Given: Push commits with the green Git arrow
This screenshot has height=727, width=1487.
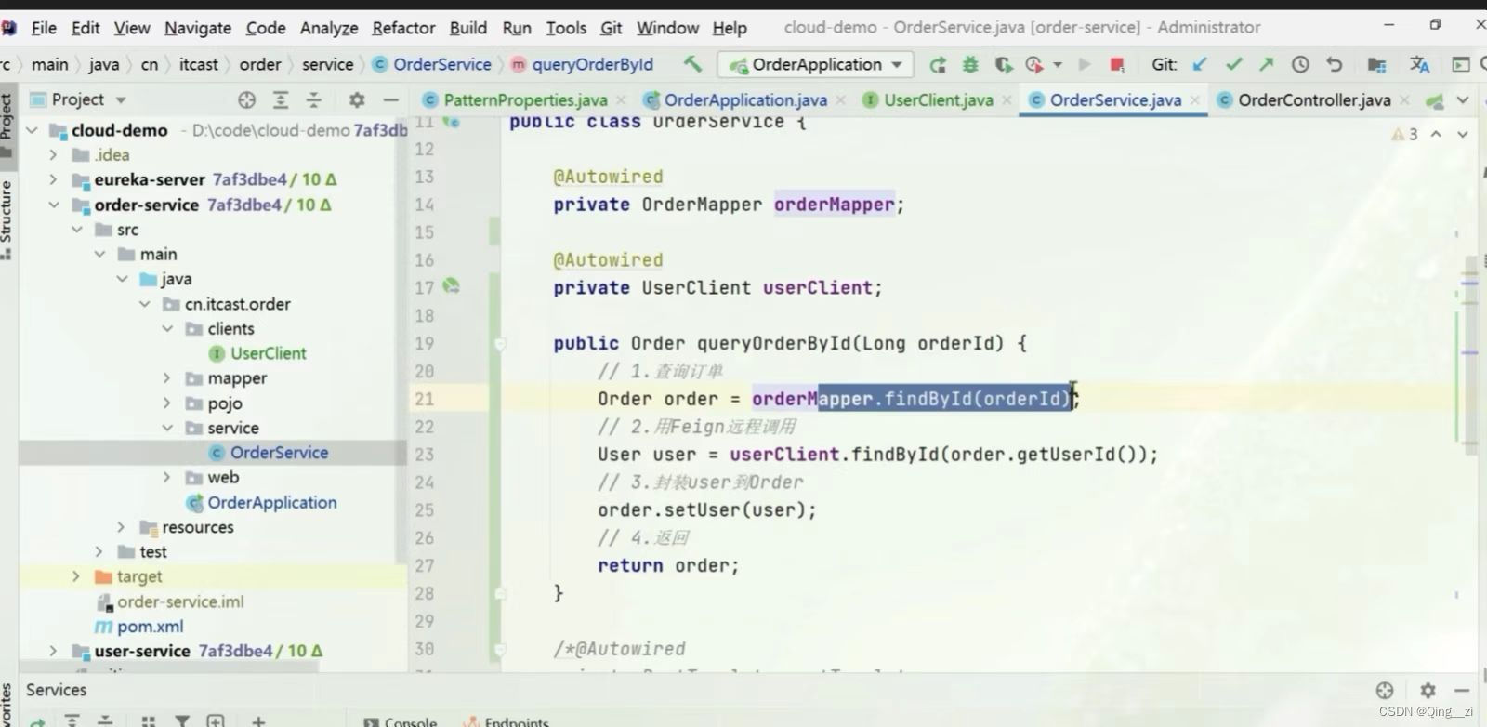Looking at the screenshot, I should tap(1266, 64).
